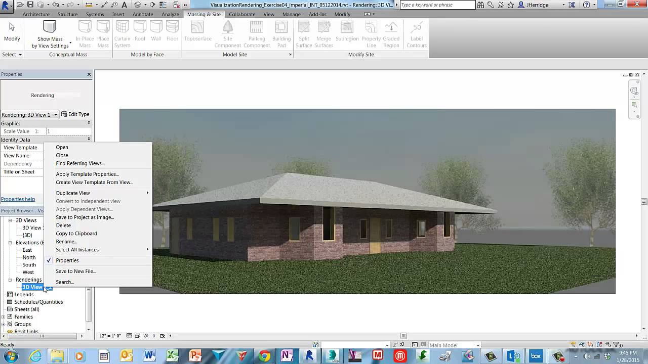Collapse the Renderings tree node

(10, 280)
